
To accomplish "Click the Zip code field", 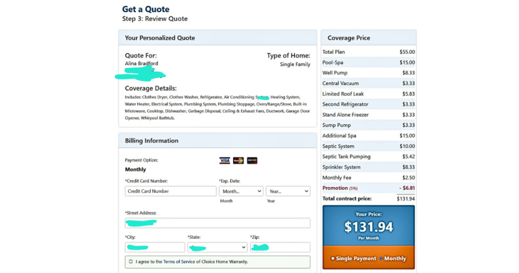I will [280, 247].
